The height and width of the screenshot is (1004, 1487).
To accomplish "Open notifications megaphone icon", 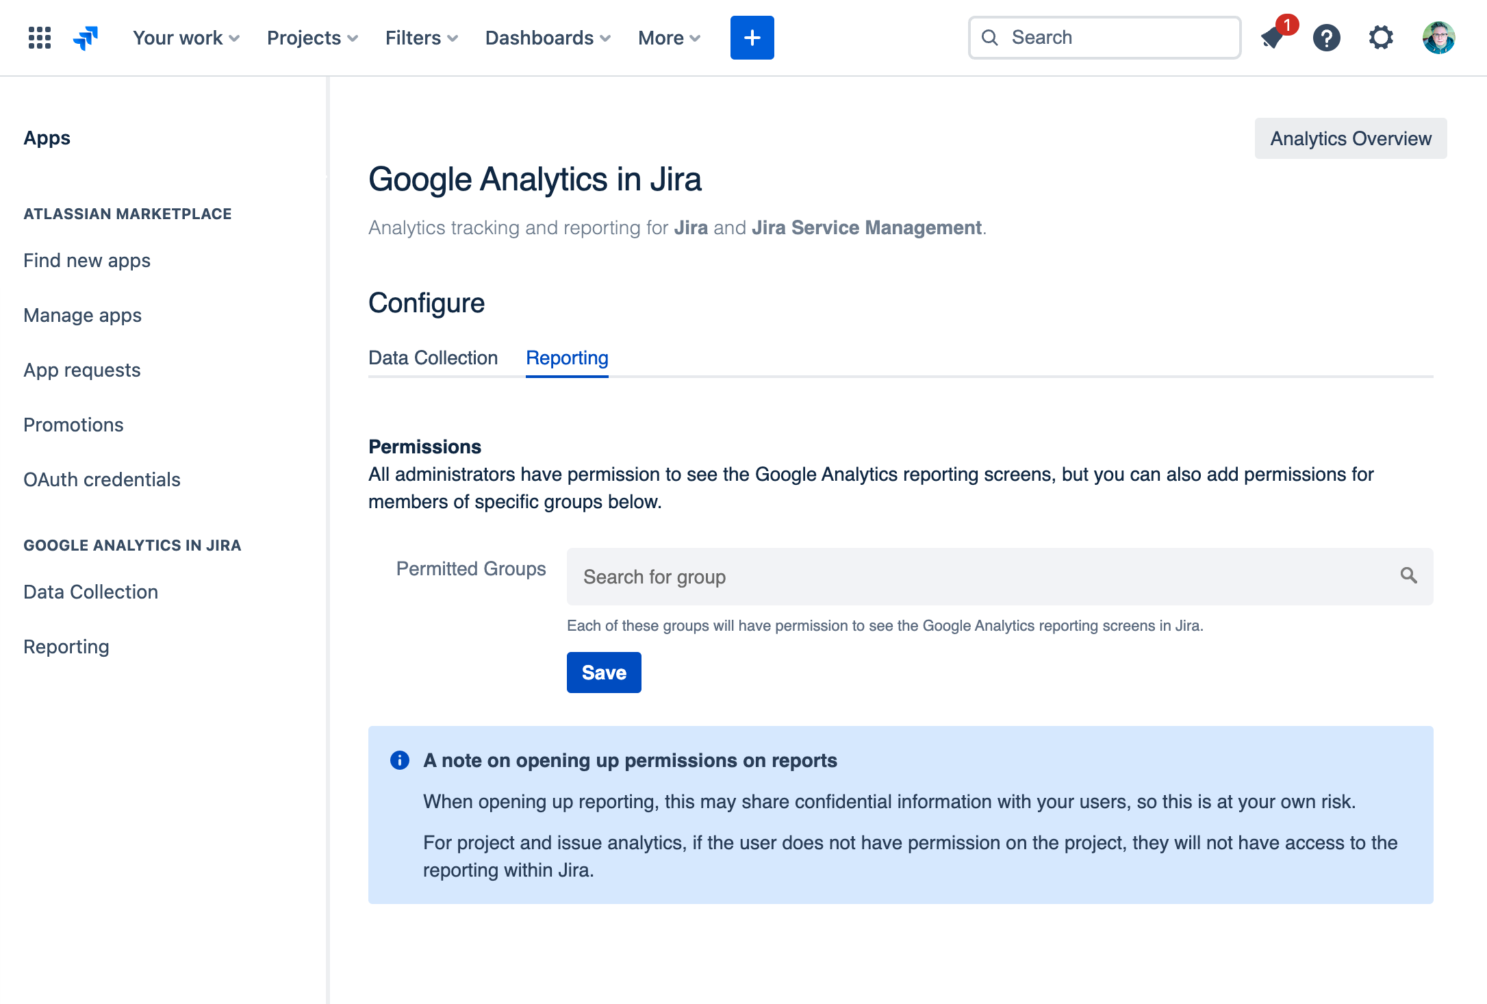I will click(x=1273, y=38).
